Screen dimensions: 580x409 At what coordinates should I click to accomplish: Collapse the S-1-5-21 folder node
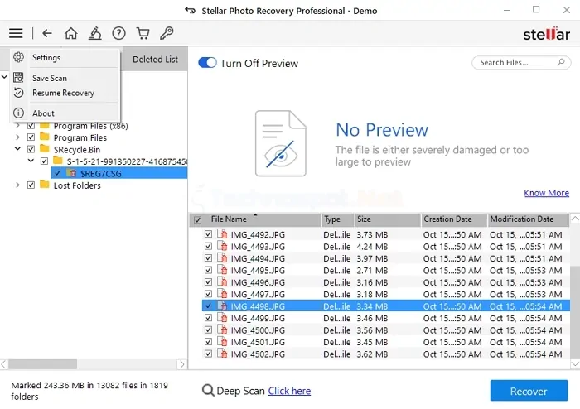[x=31, y=161]
